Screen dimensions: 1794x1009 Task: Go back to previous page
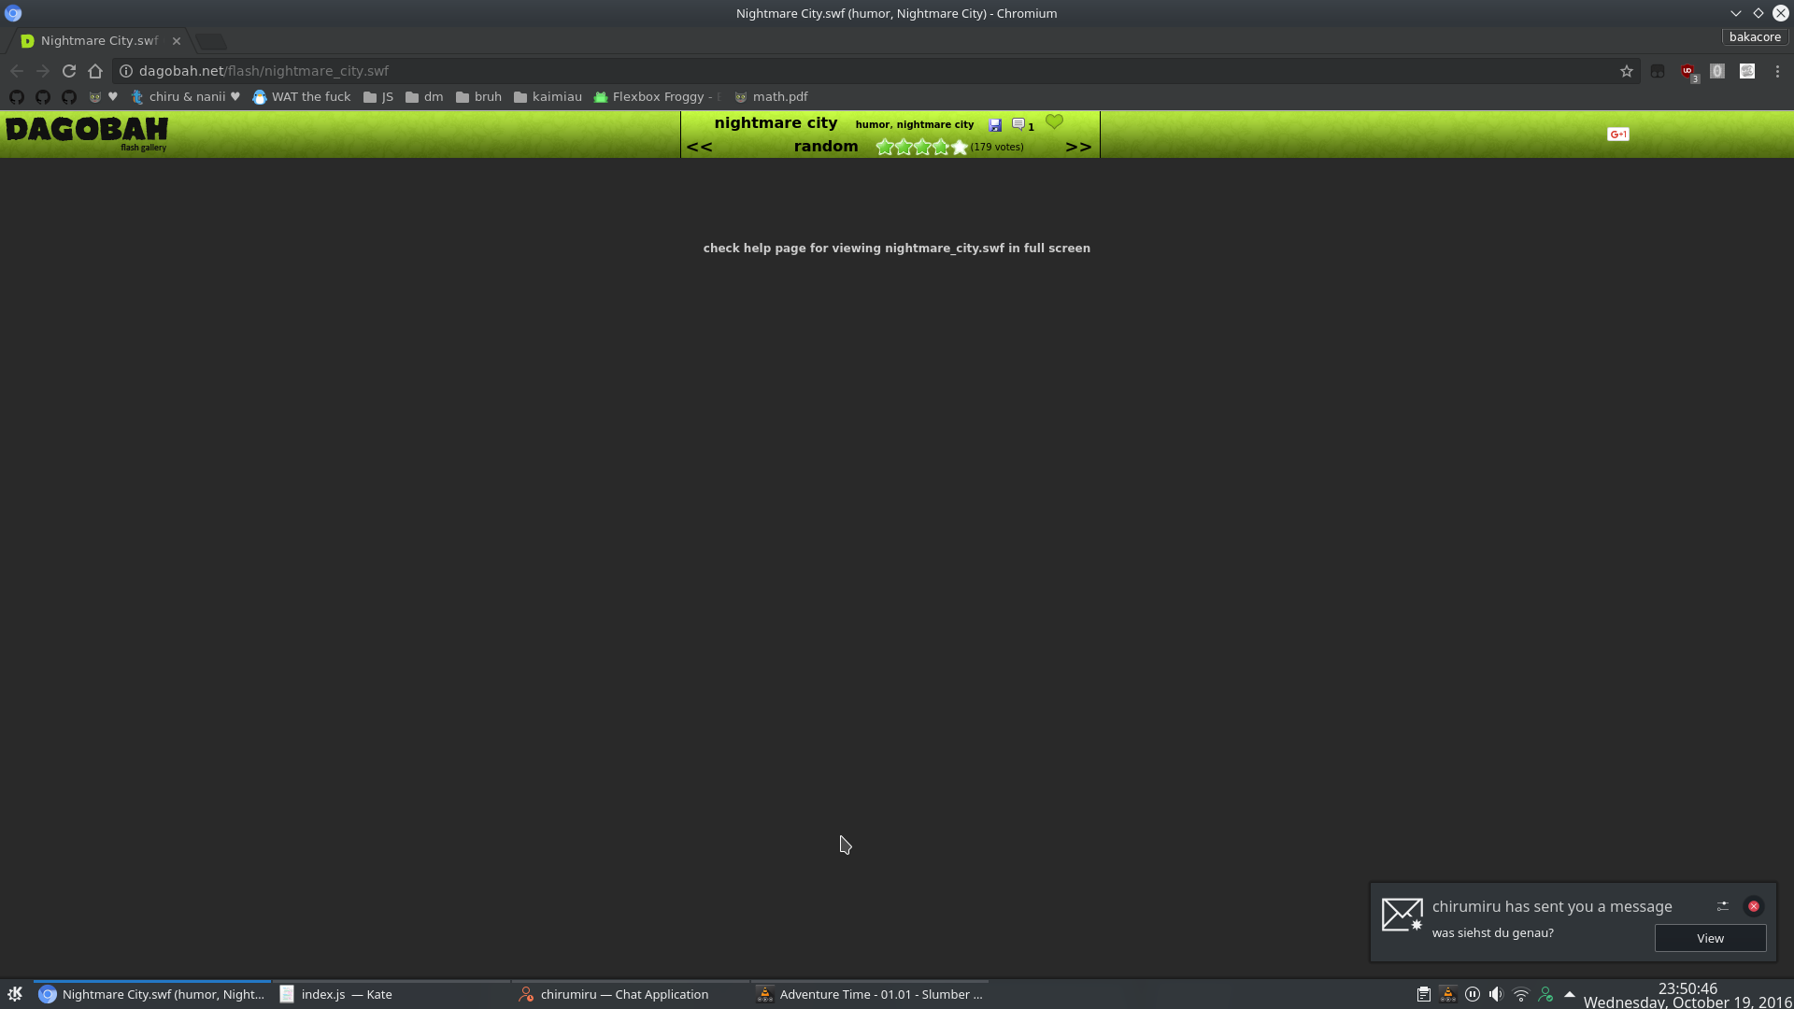point(17,71)
